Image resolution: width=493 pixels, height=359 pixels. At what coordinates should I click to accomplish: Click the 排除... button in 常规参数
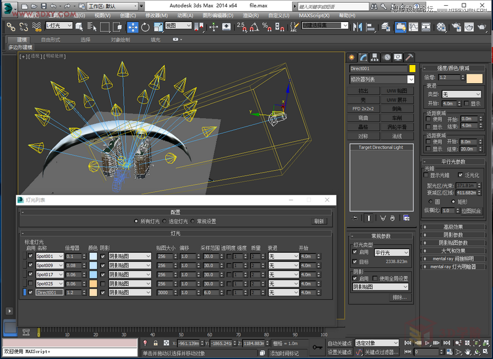(399, 297)
